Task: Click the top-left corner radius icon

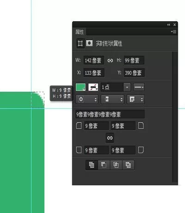Action: 79,125
